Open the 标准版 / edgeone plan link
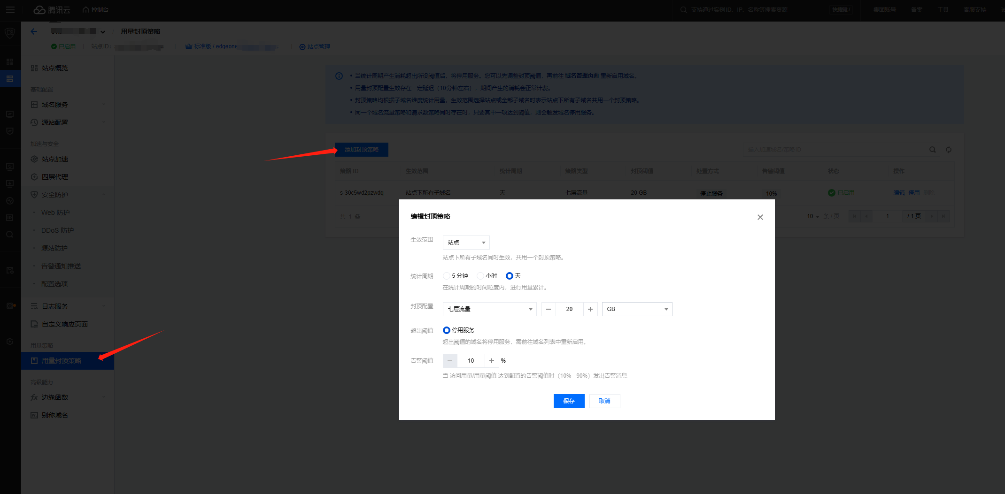 pyautogui.click(x=232, y=46)
